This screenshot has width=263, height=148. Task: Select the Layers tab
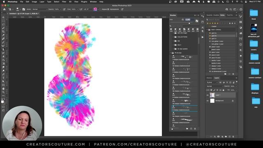pos(217,78)
